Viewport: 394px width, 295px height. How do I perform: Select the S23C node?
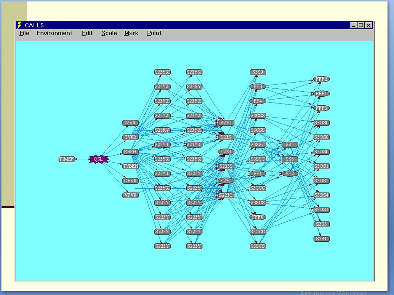pyautogui.click(x=226, y=123)
